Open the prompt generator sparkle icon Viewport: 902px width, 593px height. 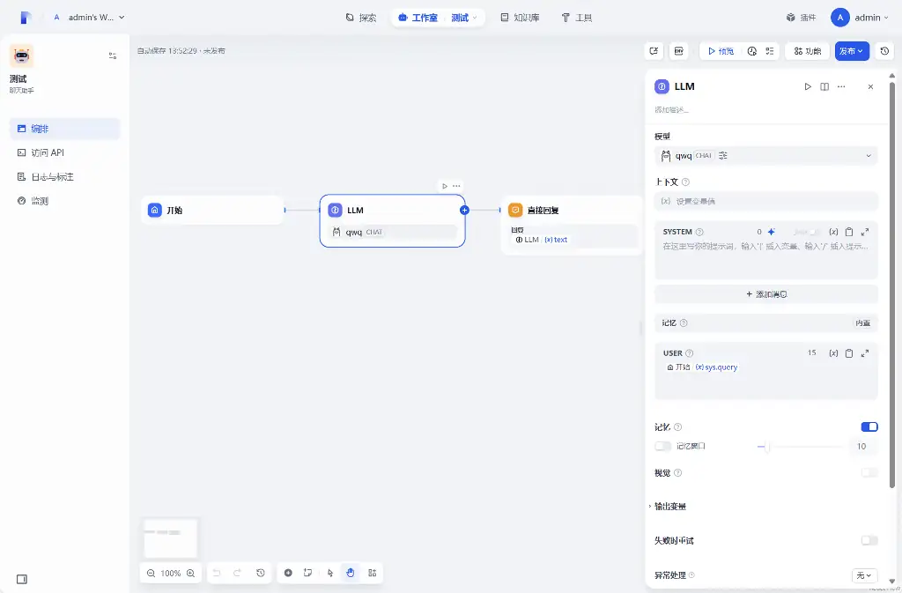(771, 232)
